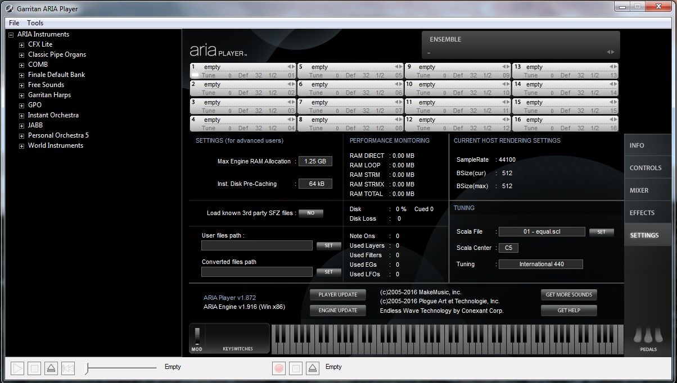
Task: Click the MOD wheel control
Action: [x=197, y=336]
